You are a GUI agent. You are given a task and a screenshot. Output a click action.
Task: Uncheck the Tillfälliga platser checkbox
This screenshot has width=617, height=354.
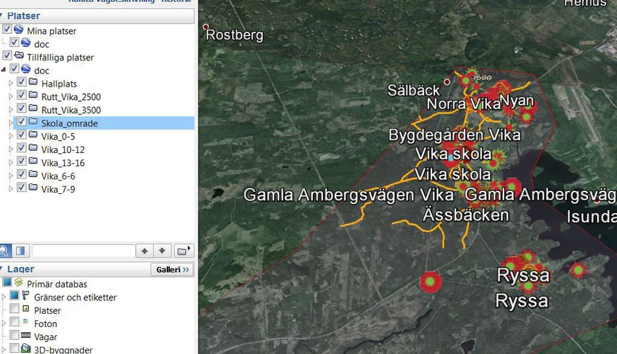point(7,55)
